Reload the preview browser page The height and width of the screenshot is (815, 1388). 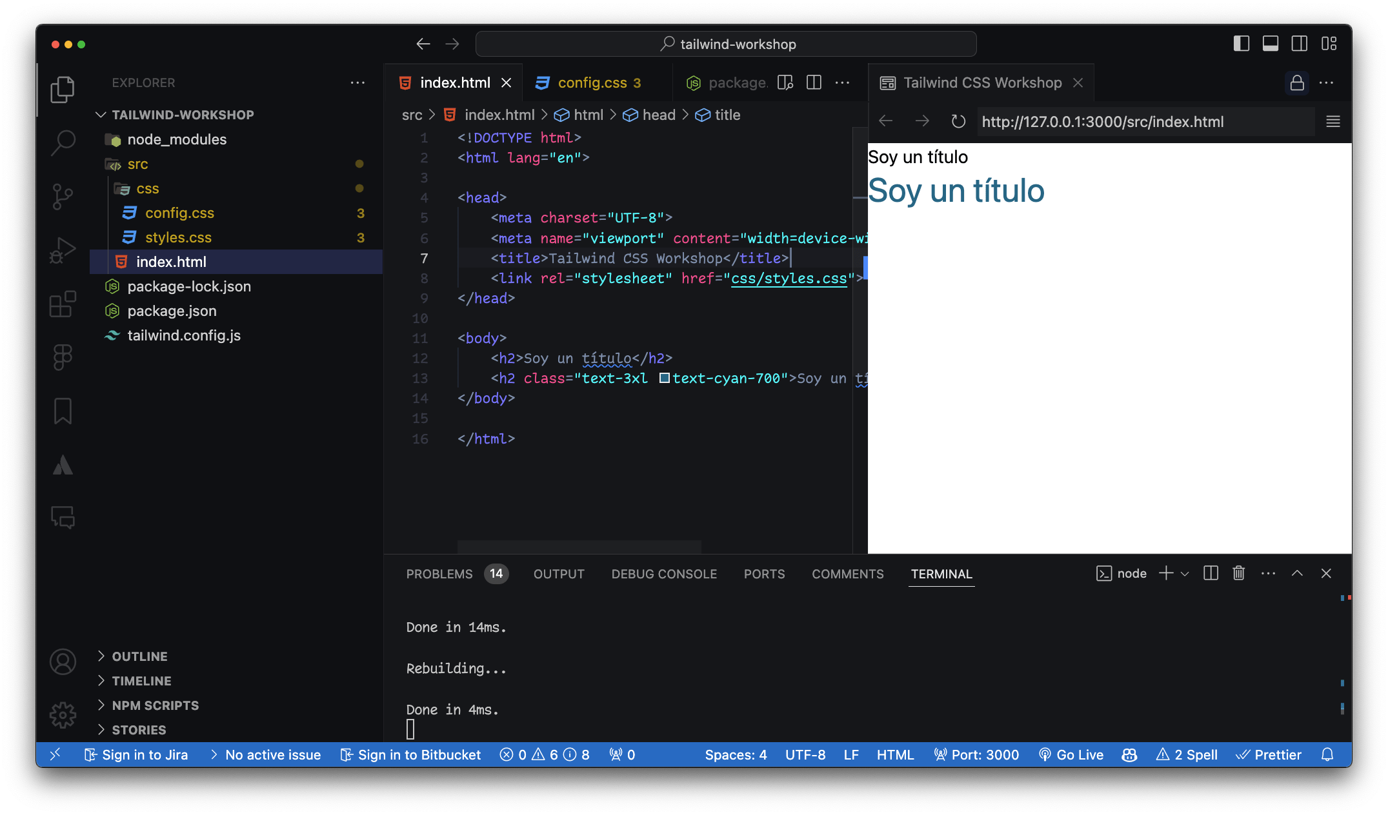(958, 121)
